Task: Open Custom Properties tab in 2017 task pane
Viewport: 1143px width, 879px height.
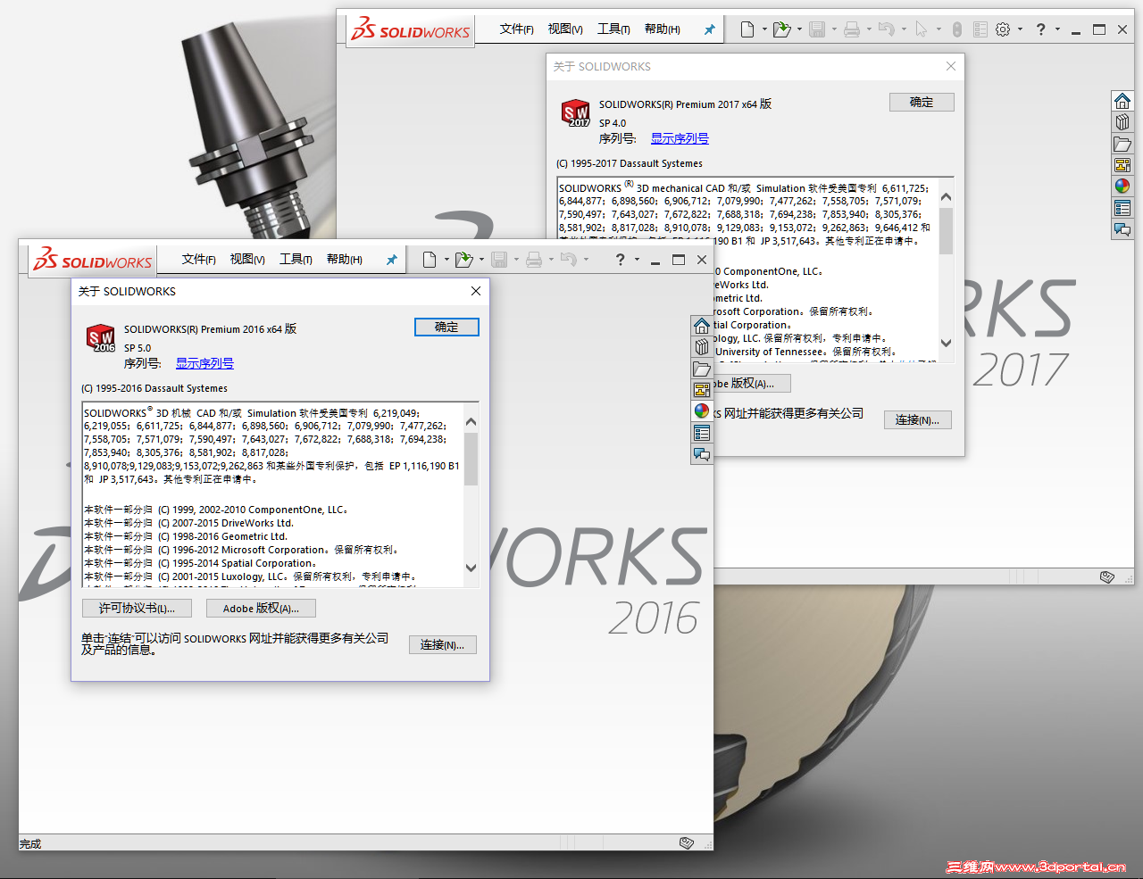Action: [1122, 208]
